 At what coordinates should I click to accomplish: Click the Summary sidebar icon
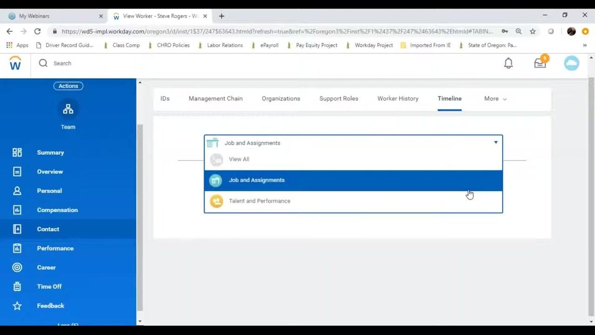pyautogui.click(x=17, y=153)
